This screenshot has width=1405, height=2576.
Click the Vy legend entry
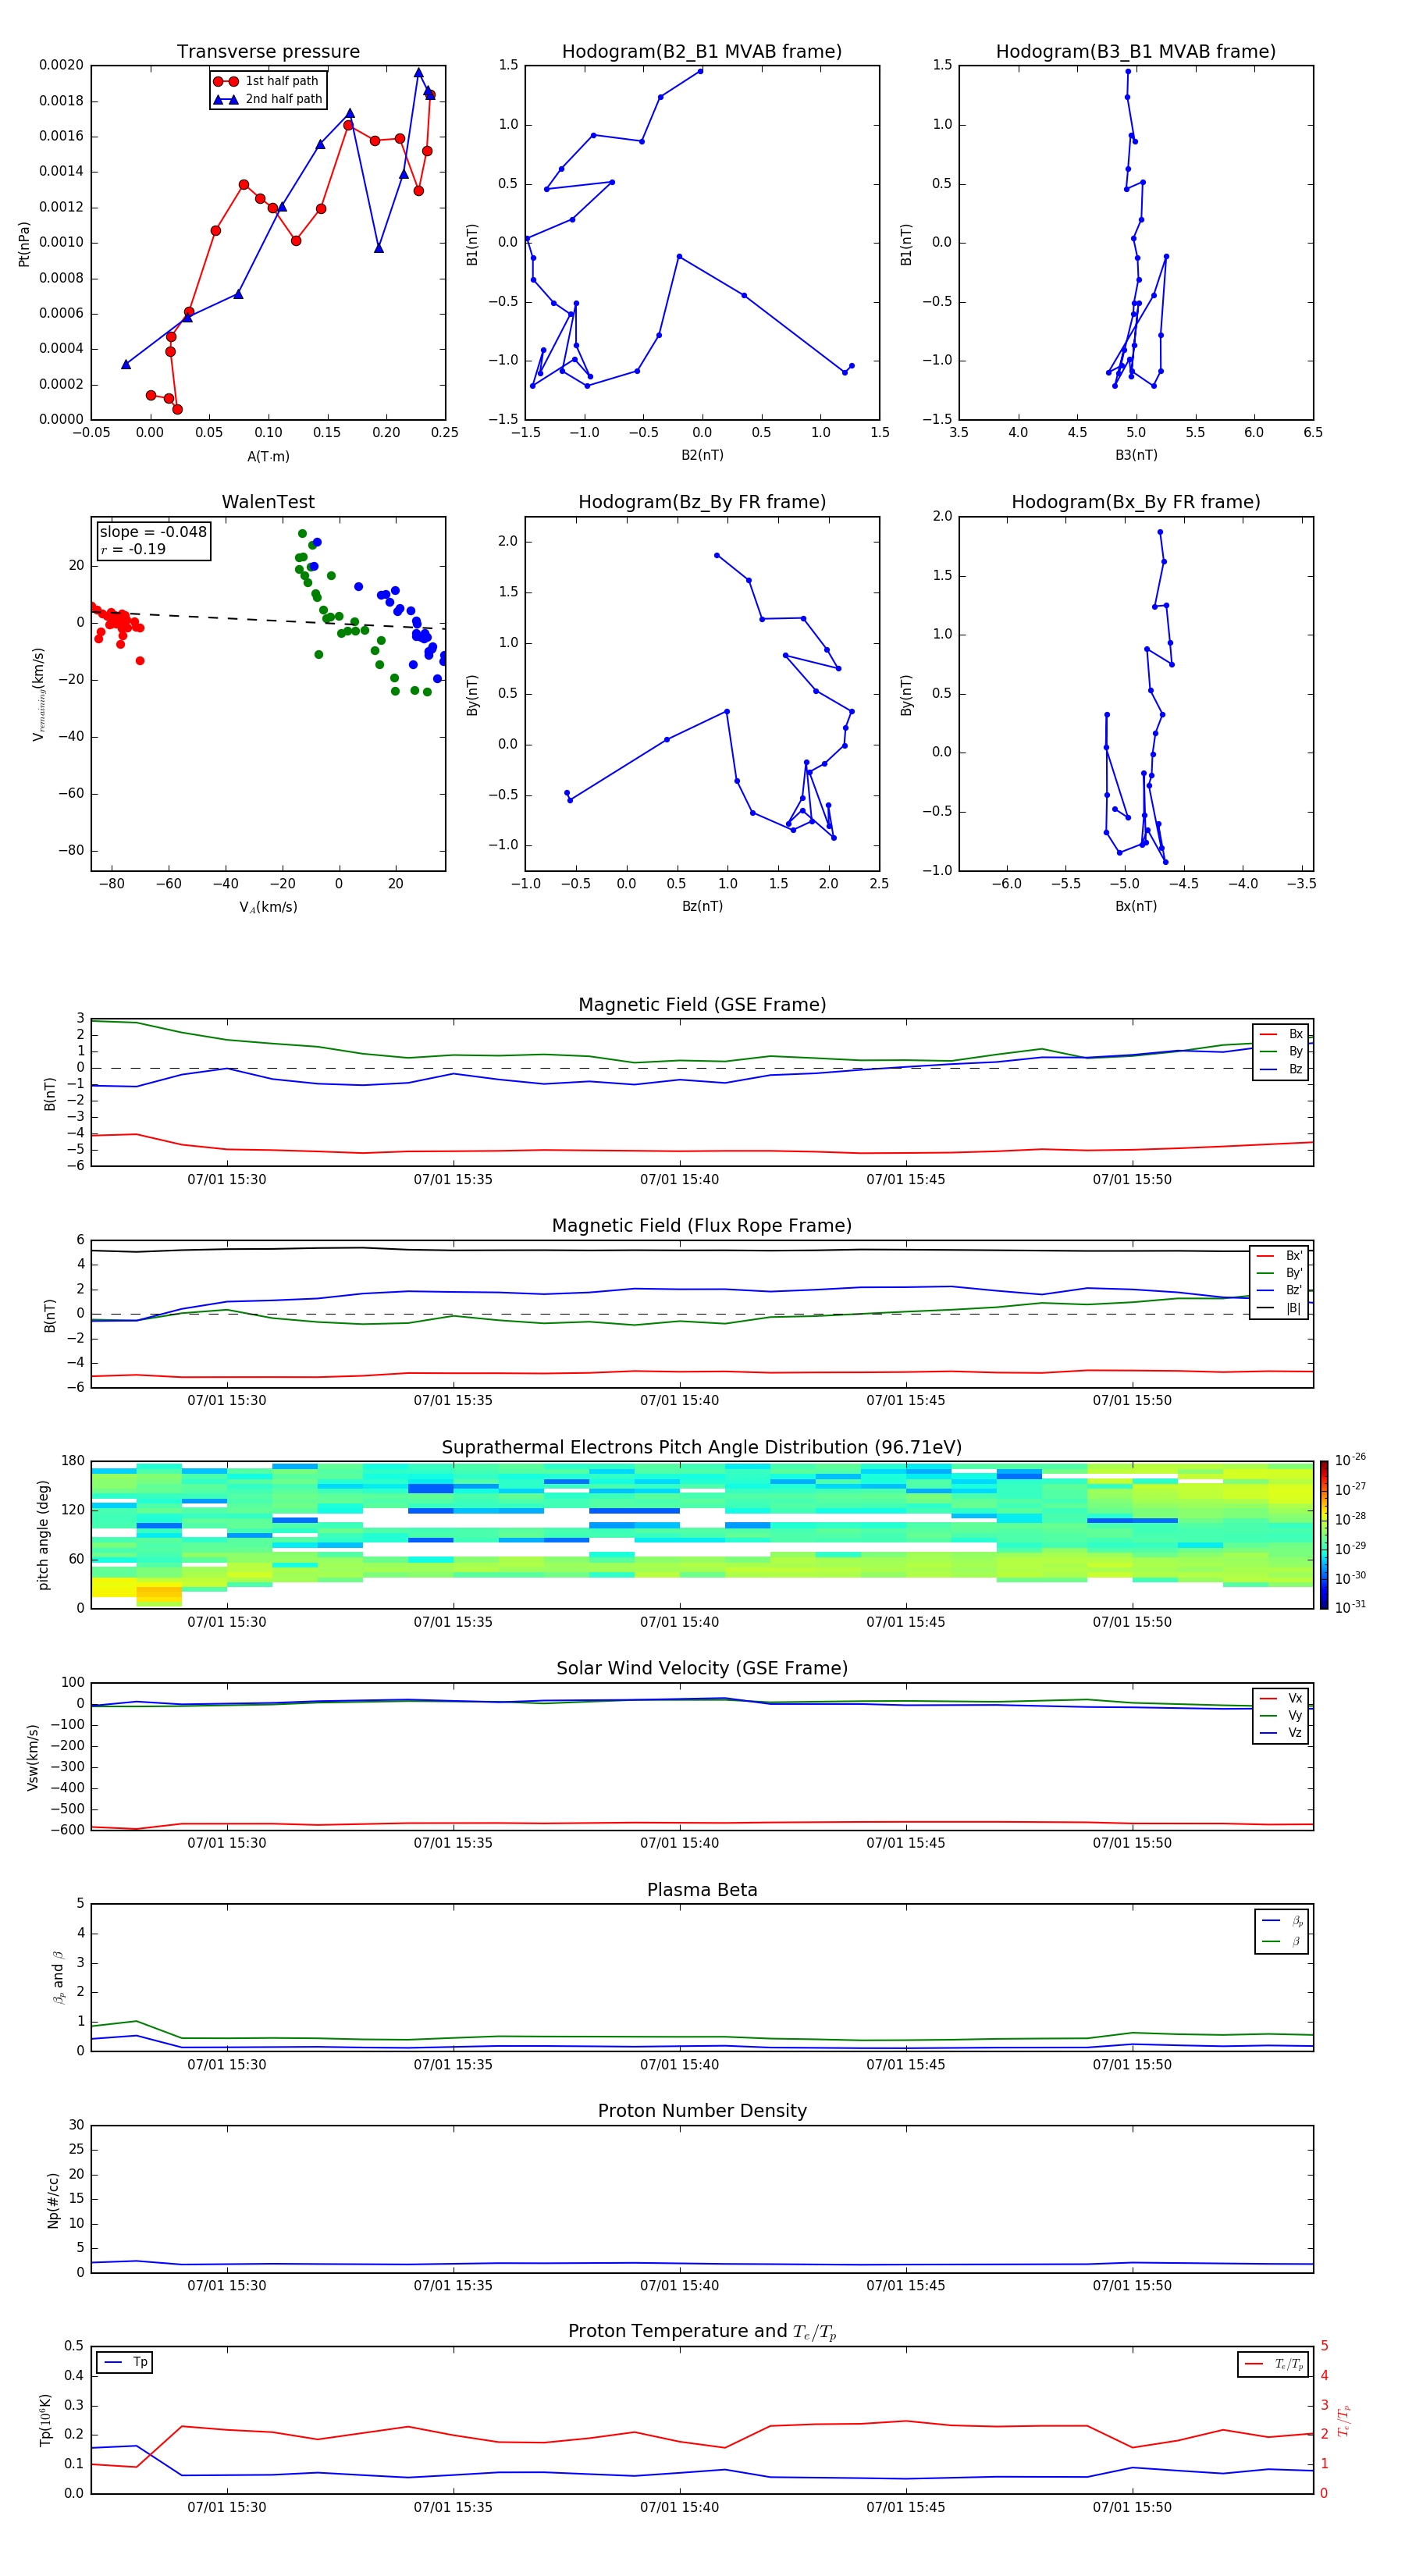tap(1281, 1716)
